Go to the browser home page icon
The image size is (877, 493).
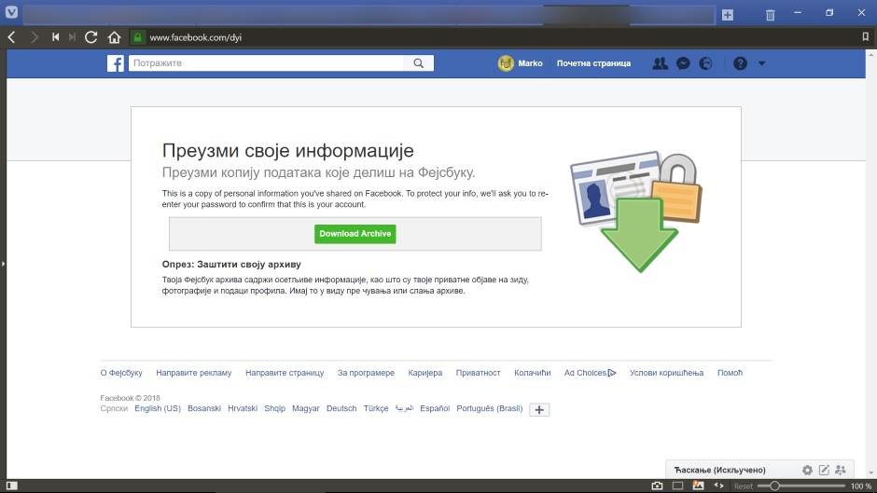pos(114,37)
